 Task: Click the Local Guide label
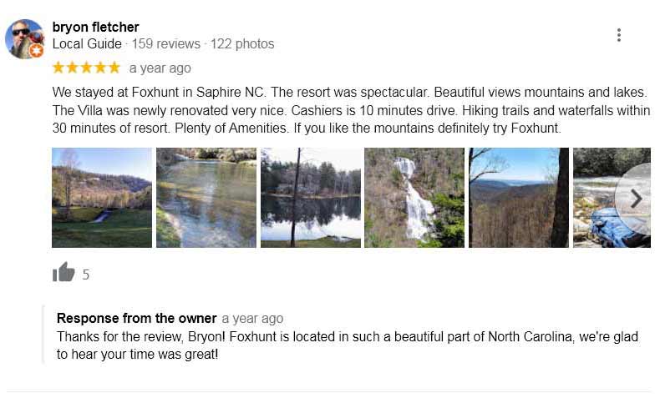87,43
